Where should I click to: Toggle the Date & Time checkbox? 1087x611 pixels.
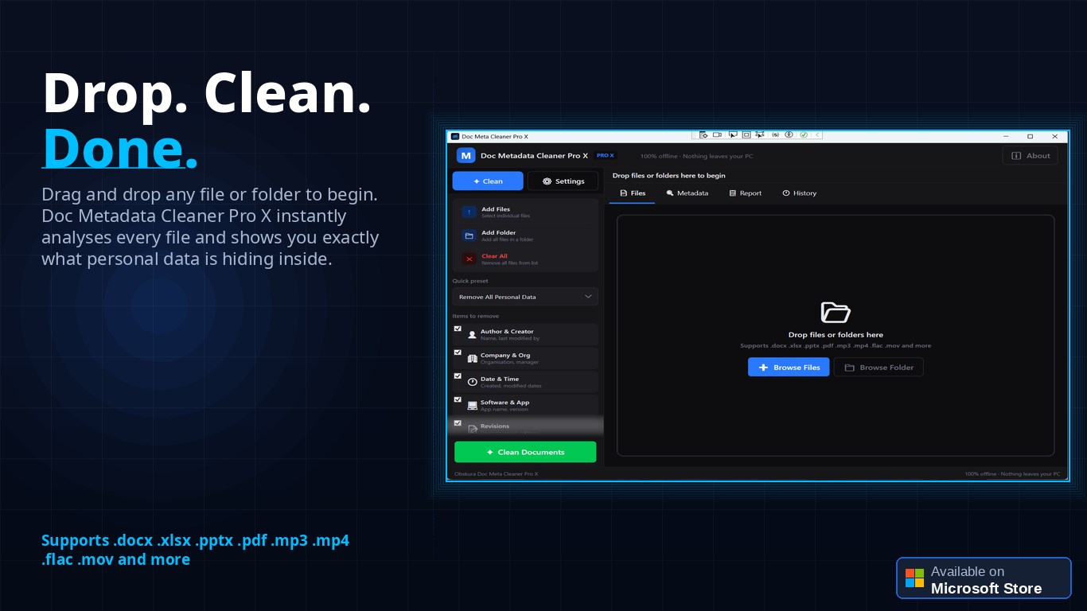[458, 376]
